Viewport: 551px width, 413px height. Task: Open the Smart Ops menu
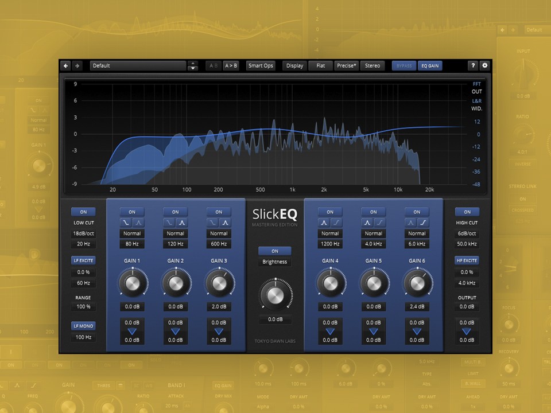(261, 65)
